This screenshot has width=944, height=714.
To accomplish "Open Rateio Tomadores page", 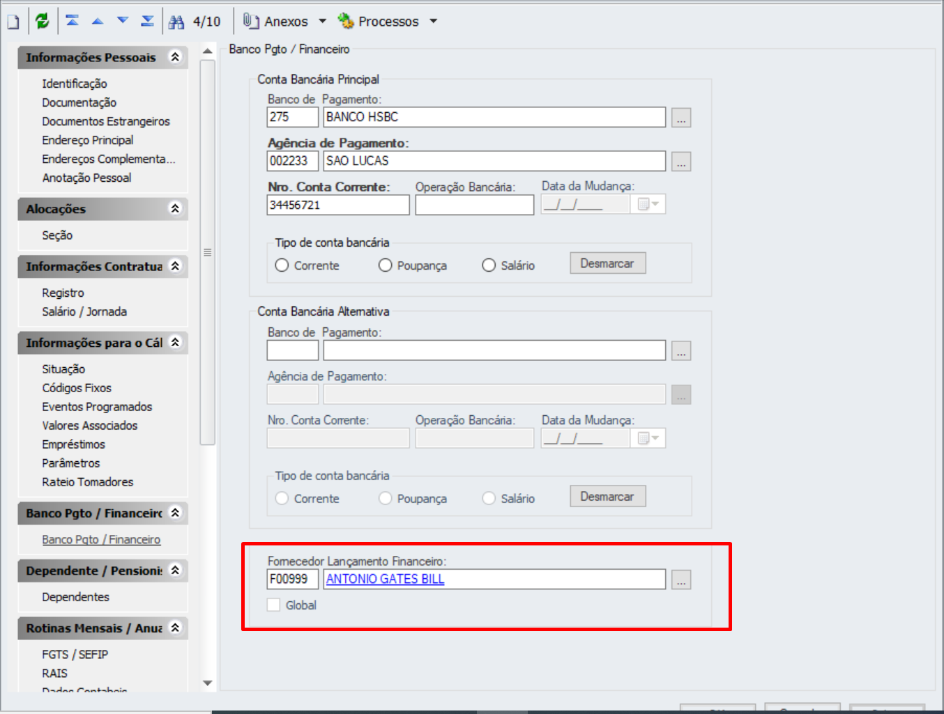I will click(x=88, y=482).
